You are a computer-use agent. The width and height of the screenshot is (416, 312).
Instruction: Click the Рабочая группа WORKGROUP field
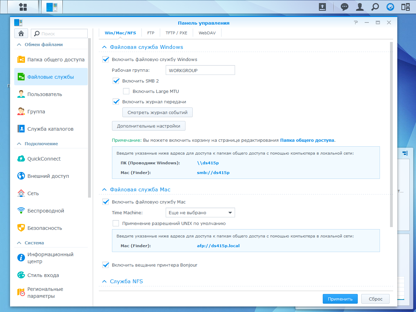[x=200, y=70]
